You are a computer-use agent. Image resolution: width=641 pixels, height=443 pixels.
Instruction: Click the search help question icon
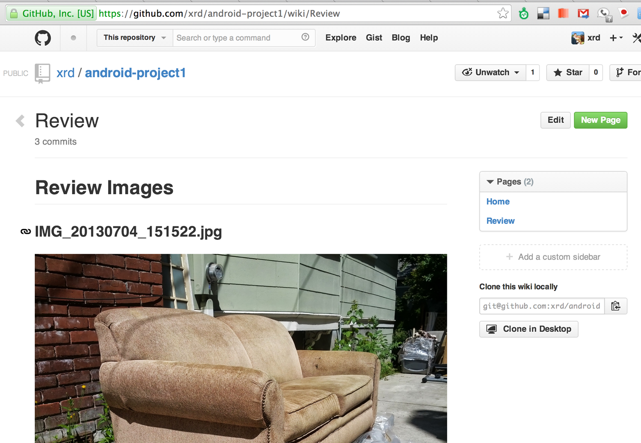point(305,37)
